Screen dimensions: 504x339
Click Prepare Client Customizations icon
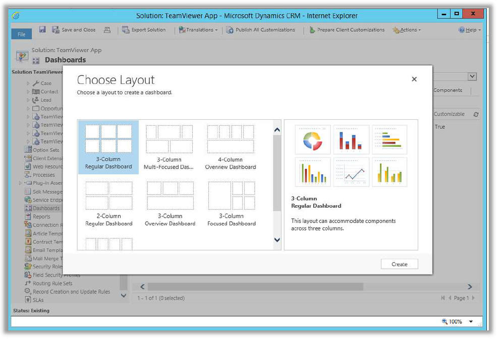point(312,30)
